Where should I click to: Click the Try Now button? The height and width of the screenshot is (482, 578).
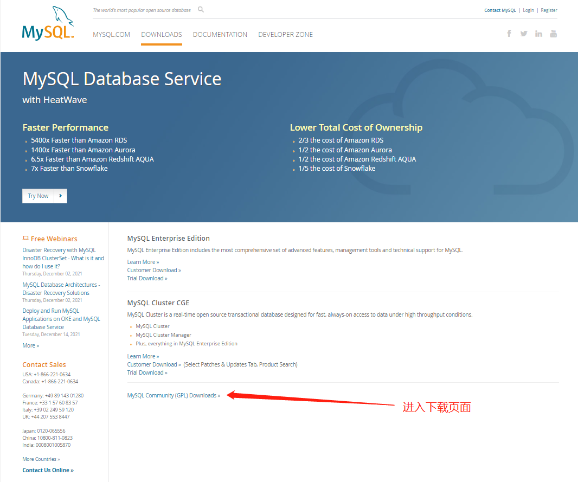tap(44, 196)
